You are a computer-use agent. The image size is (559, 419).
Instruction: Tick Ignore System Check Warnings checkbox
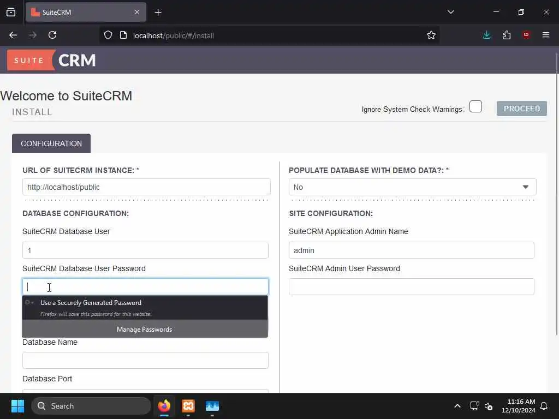[475, 106]
